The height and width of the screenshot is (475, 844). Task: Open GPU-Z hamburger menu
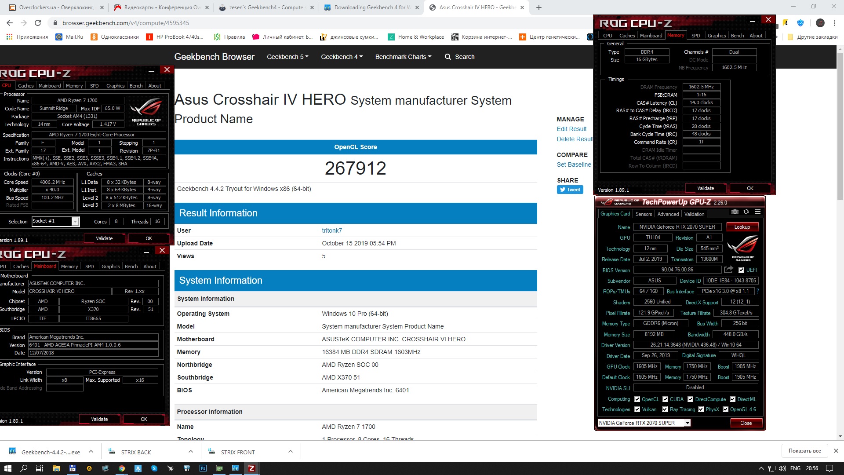[757, 212]
